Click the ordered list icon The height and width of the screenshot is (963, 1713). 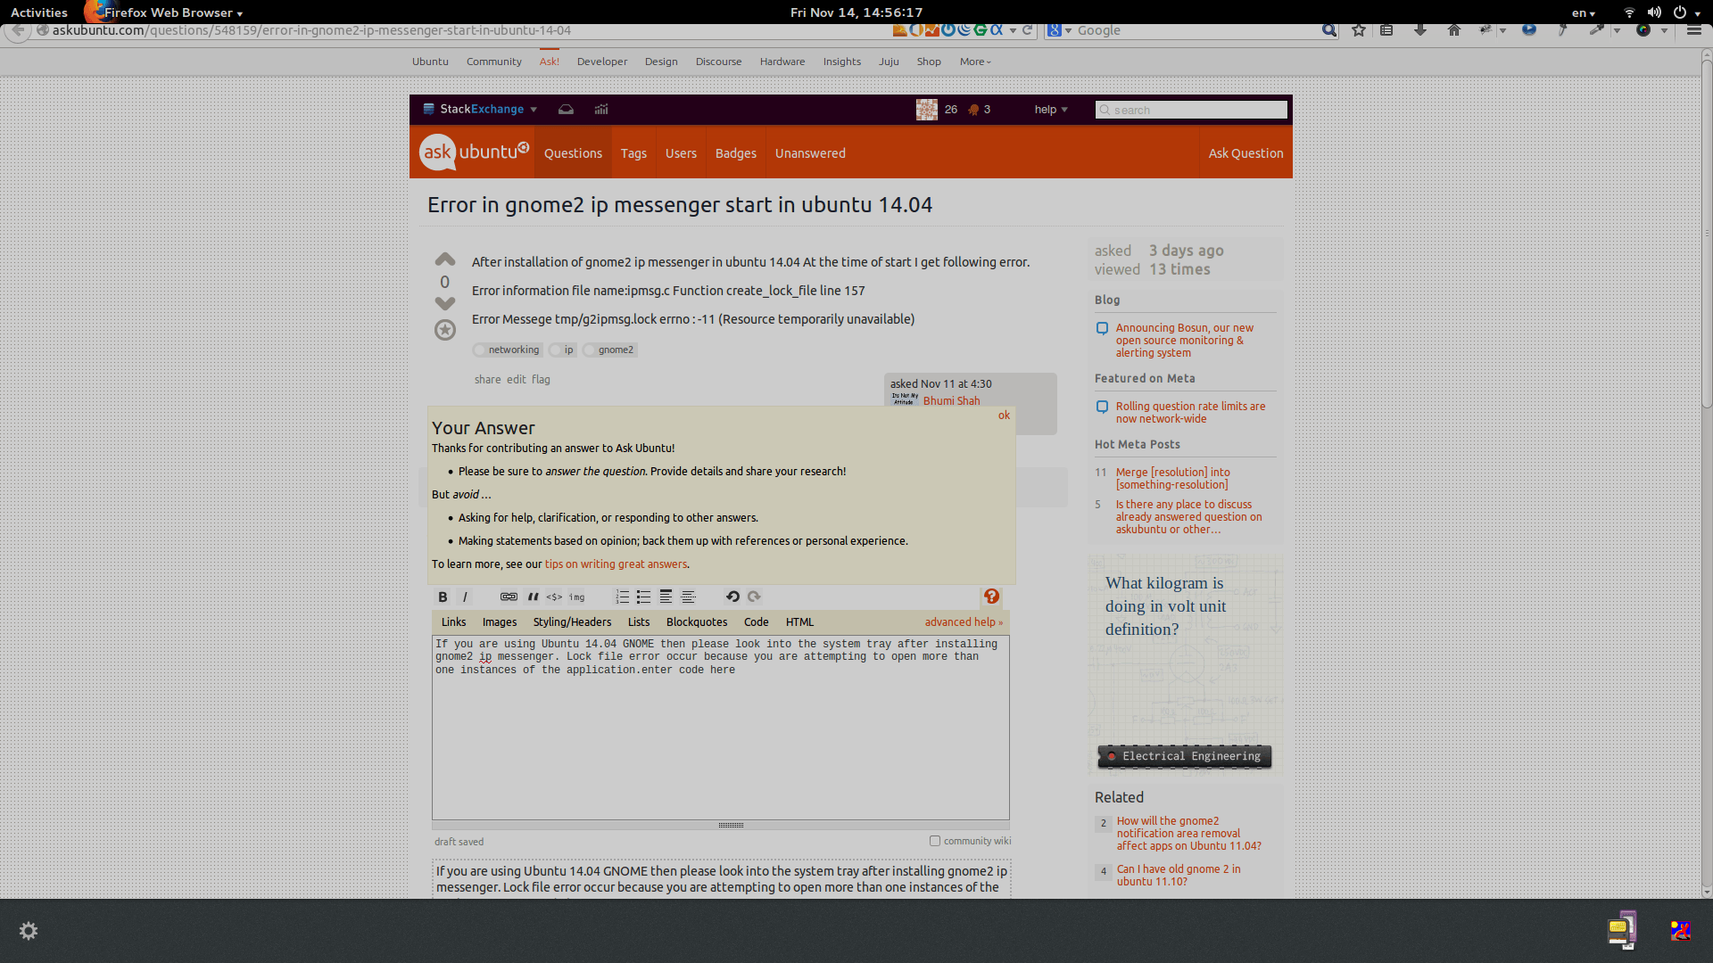pyautogui.click(x=624, y=597)
